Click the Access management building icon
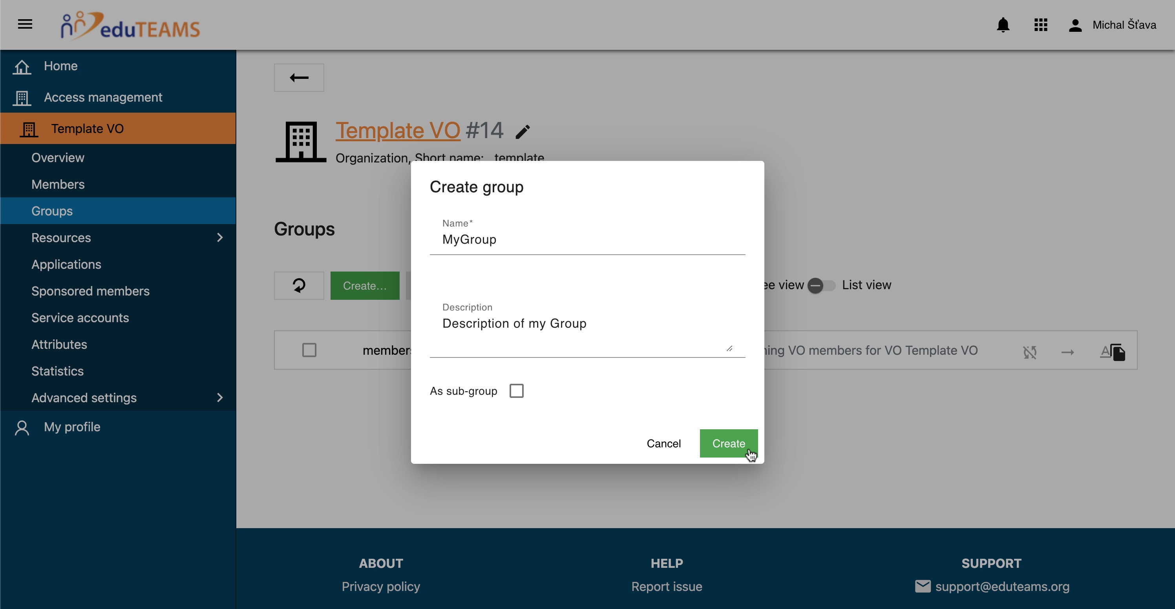Image resolution: width=1175 pixels, height=609 pixels. coord(22,98)
